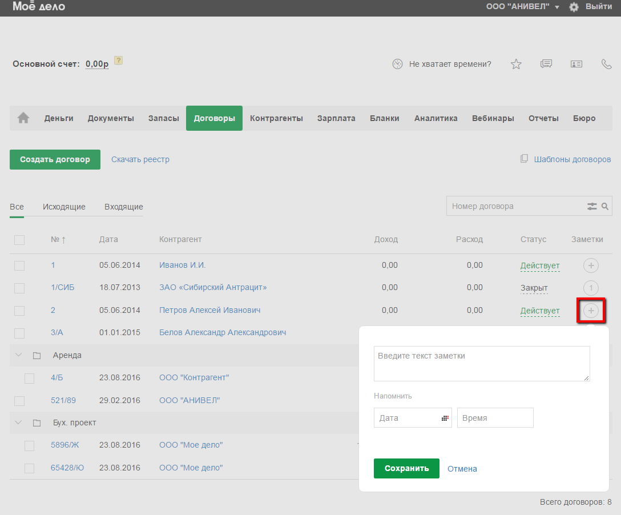Click the phone call icon

click(607, 64)
